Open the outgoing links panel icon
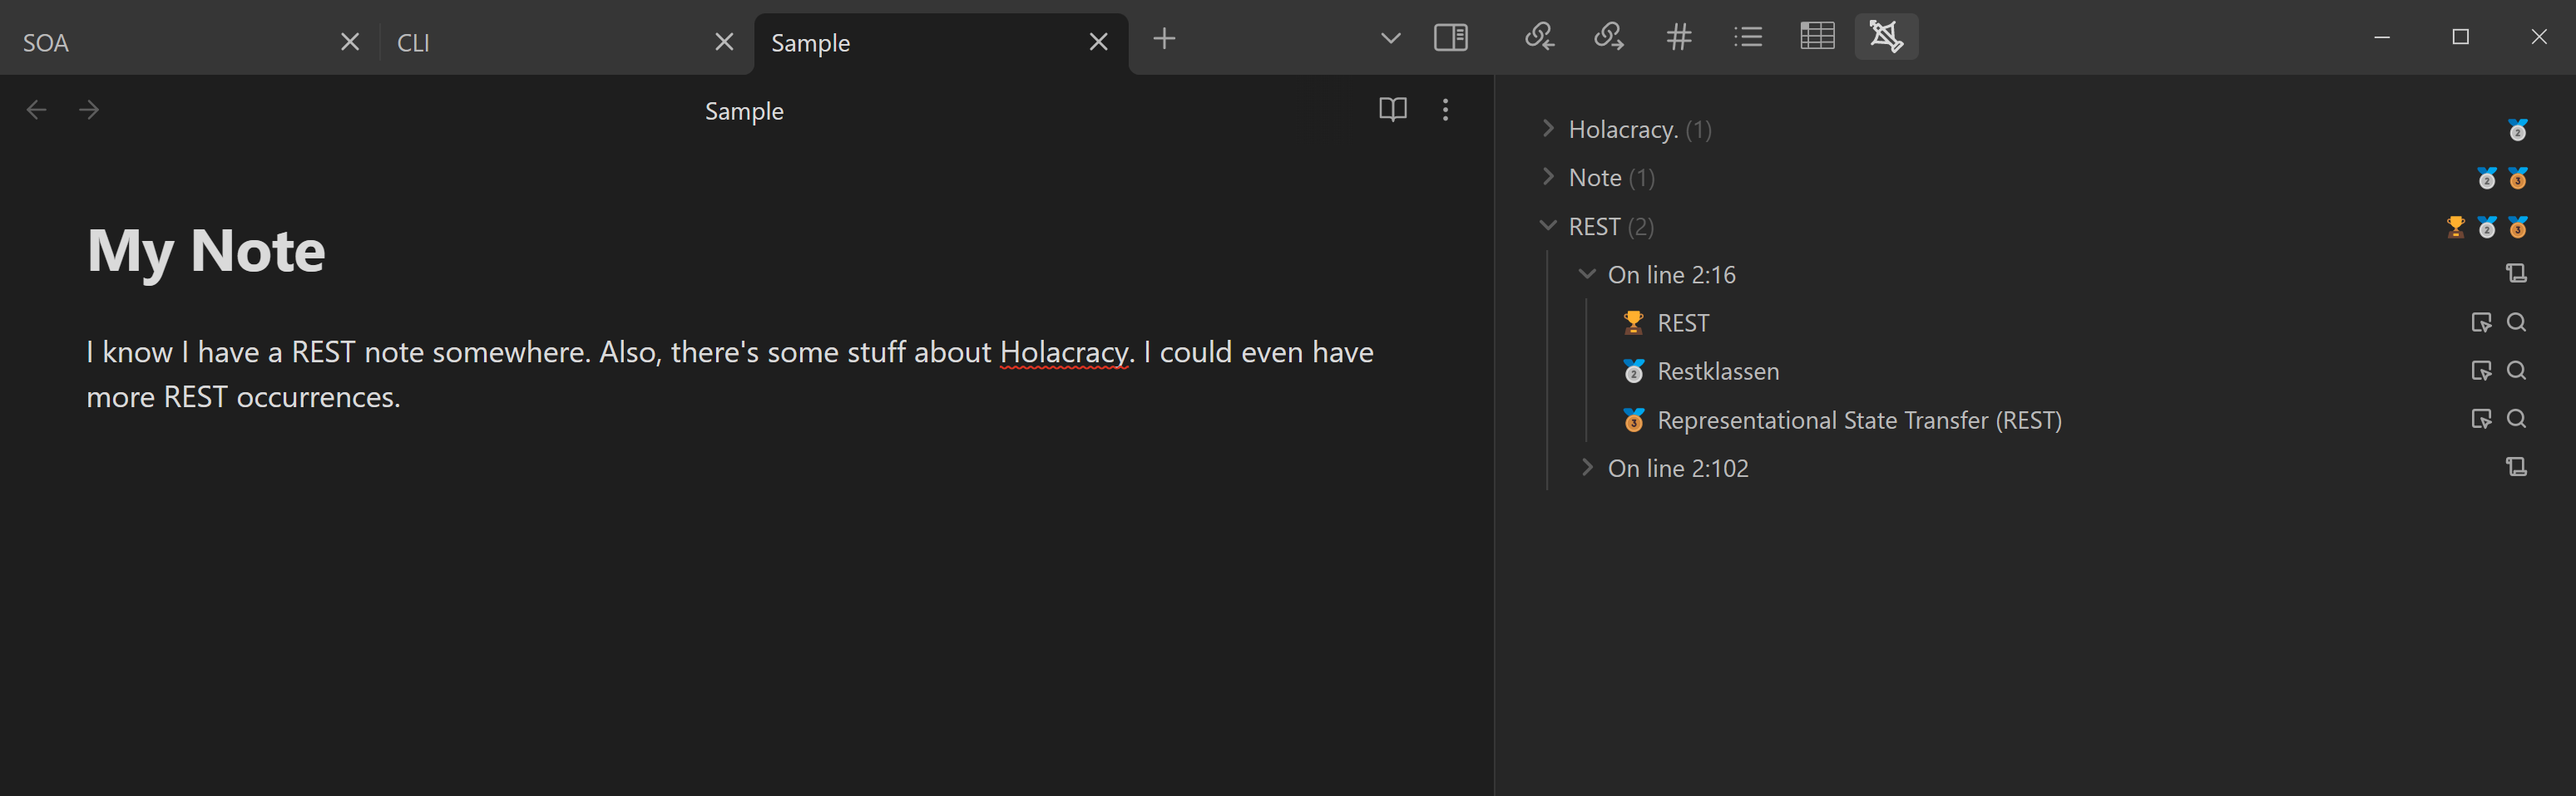 pyautogui.click(x=1608, y=38)
